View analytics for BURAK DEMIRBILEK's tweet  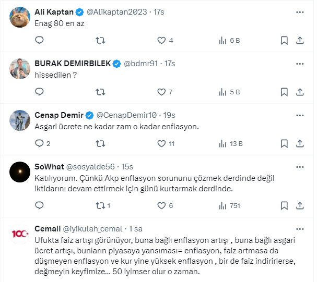tap(222, 92)
